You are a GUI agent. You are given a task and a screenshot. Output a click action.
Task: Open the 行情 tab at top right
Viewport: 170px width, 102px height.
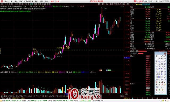[146, 1]
